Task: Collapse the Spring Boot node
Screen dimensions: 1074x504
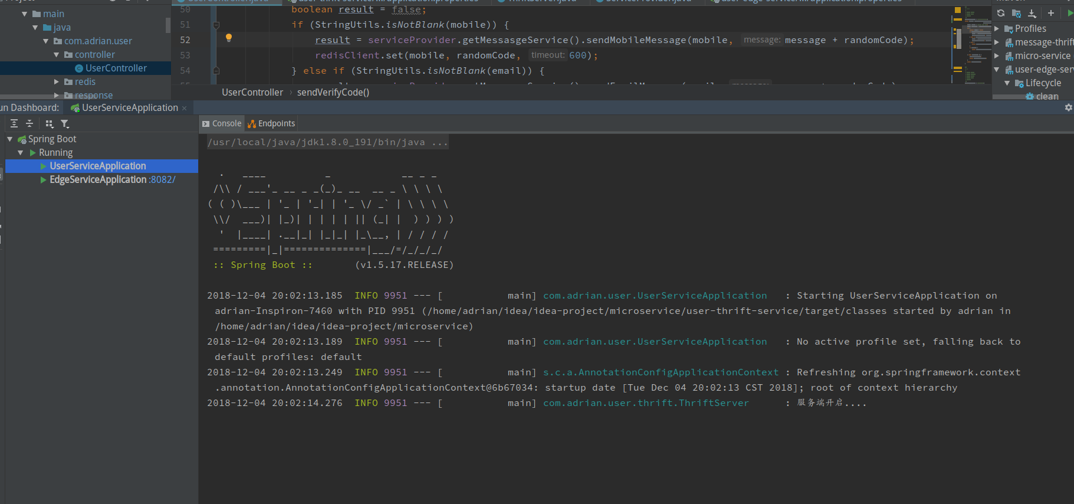Action: click(10, 139)
